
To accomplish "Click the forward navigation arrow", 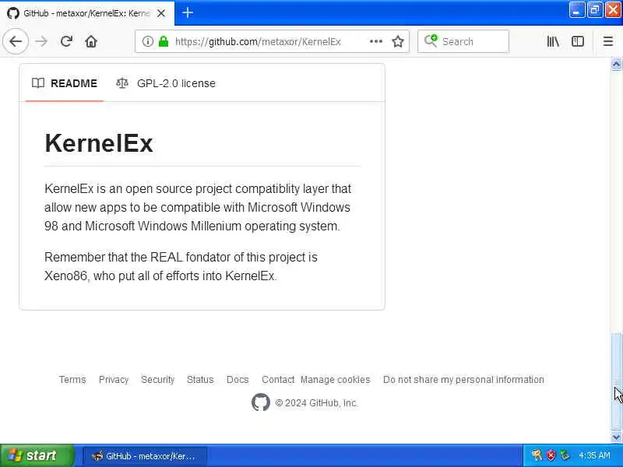I will click(41, 41).
